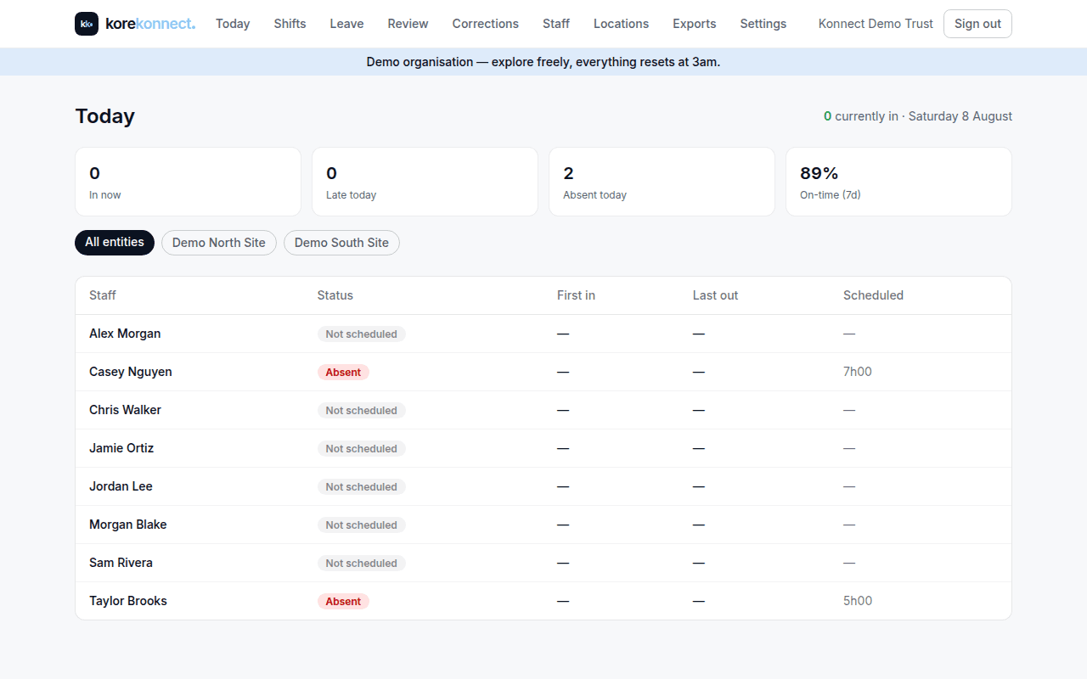
Task: Open Settings in the navigation bar
Action: [x=763, y=24]
